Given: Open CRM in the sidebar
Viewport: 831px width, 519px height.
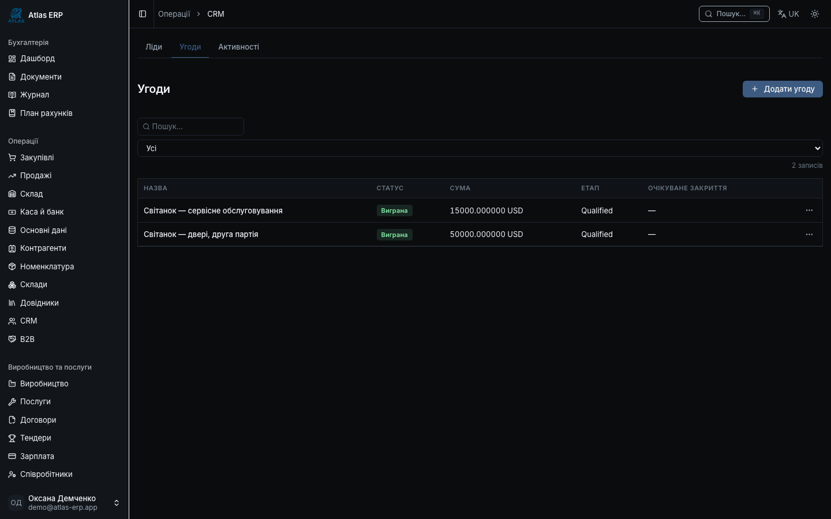Looking at the screenshot, I should click(64, 321).
